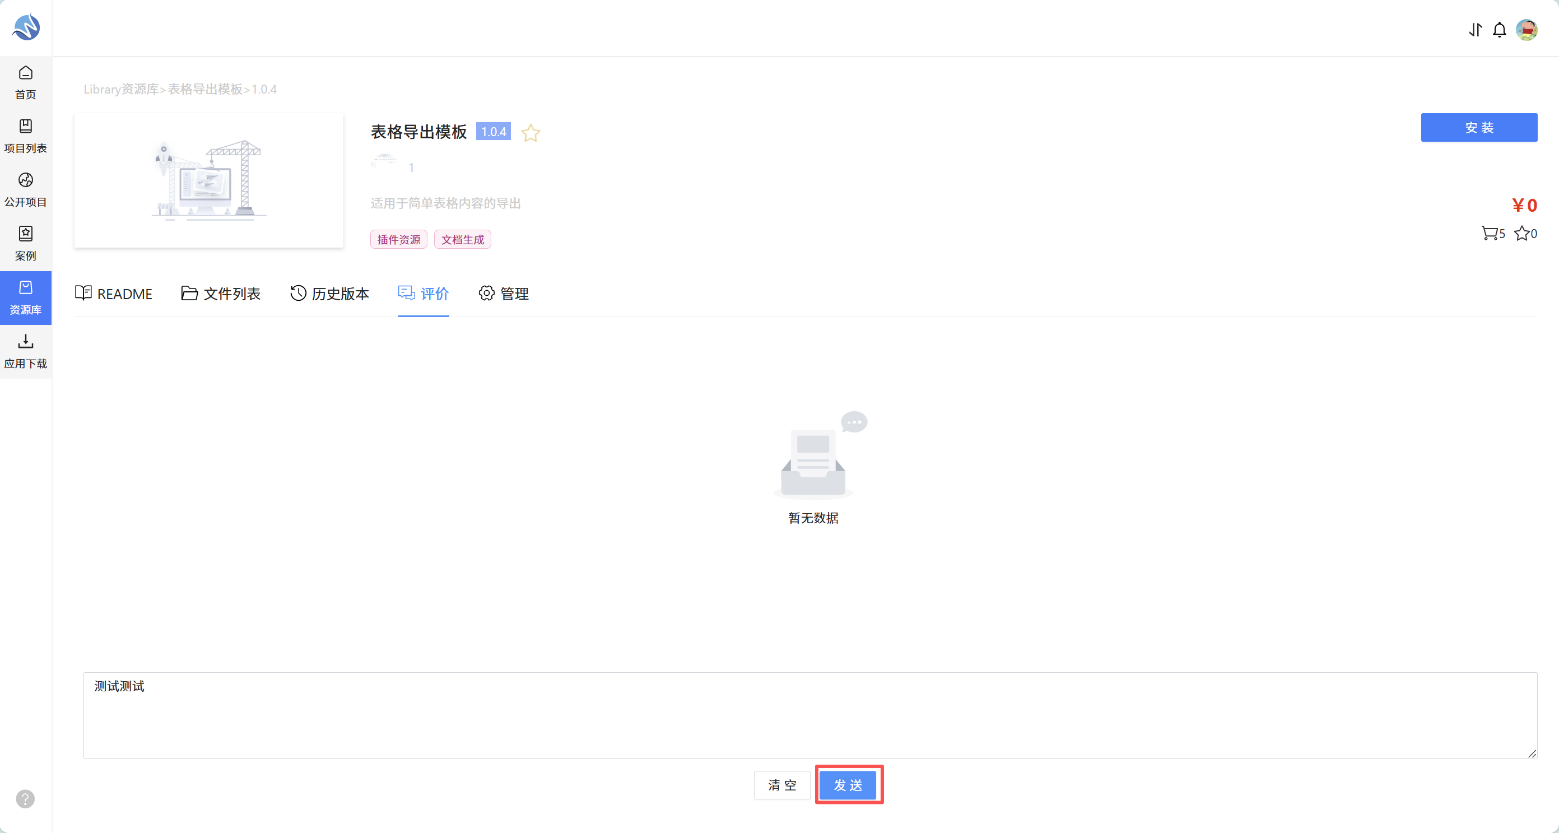The image size is (1559, 833).
Task: Open 案例 in the sidebar
Action: pyautogui.click(x=25, y=244)
